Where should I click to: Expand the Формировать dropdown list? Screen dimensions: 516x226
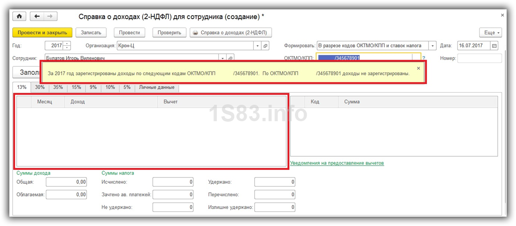pyautogui.click(x=432, y=46)
